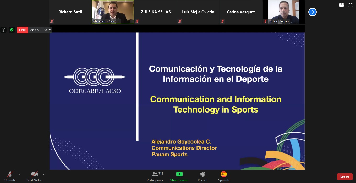Enter fullscreen using the expand icon
The height and width of the screenshot is (183, 356).
click(350, 5)
